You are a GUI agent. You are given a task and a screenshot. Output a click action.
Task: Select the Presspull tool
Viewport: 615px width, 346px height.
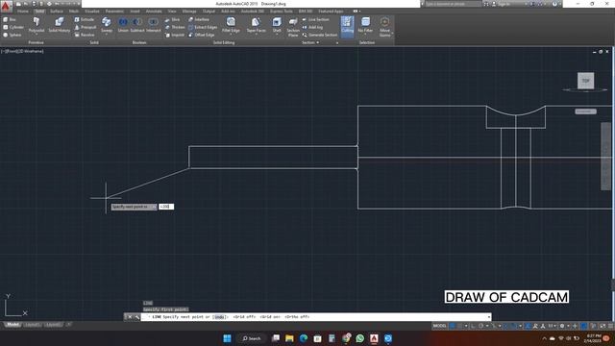[x=86, y=27]
